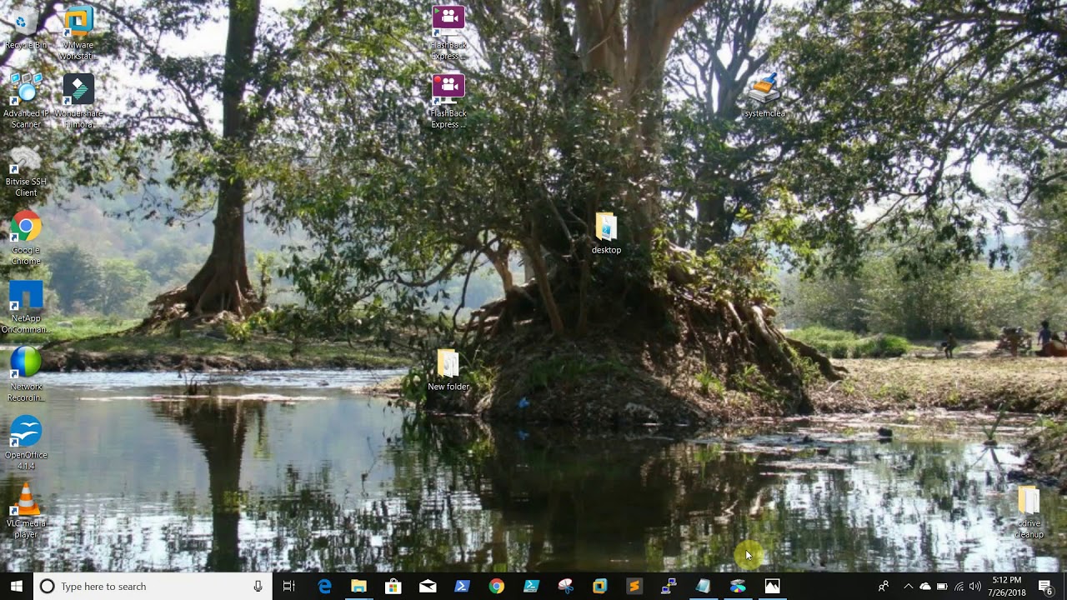The image size is (1067, 600).
Task: Select the VMware Workstation desktop shortcut
Action: 78,32
